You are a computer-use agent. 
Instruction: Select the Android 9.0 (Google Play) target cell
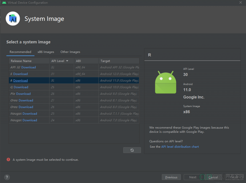(119, 94)
